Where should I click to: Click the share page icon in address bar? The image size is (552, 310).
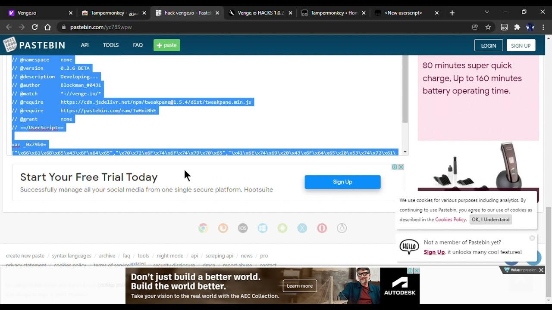475,27
